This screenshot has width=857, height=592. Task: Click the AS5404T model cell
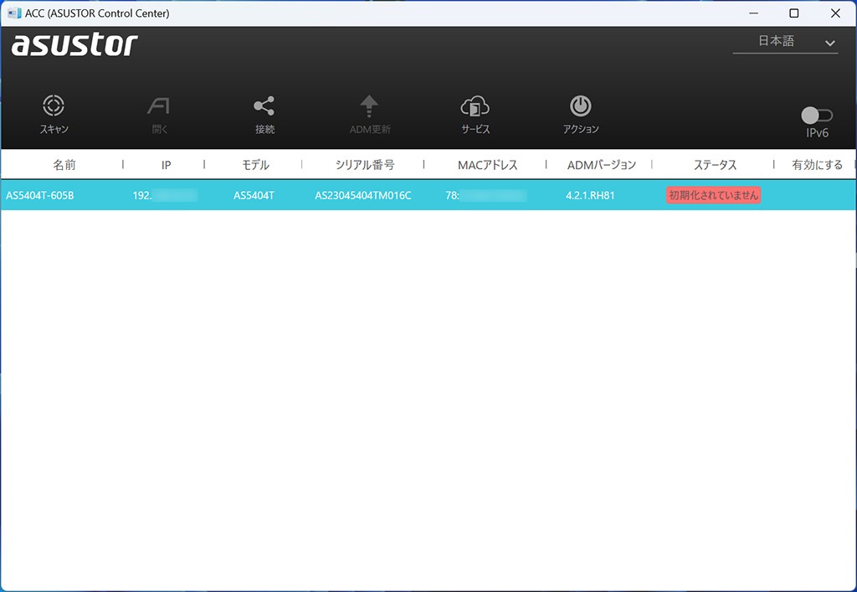point(254,195)
